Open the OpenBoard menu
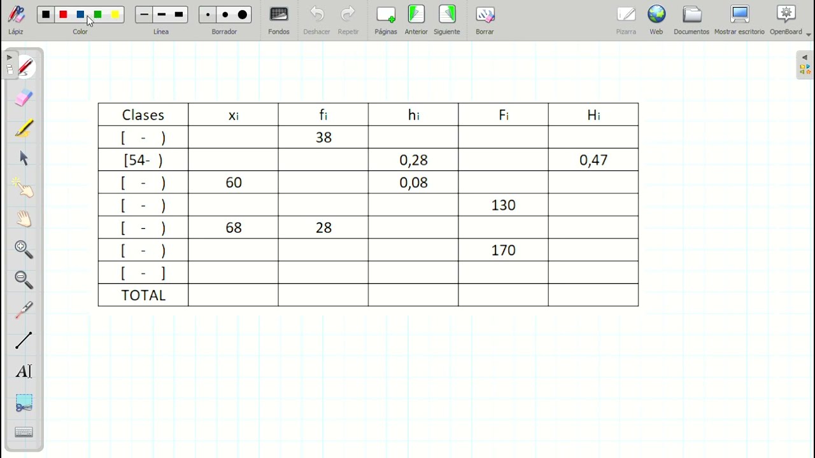815x458 pixels. pos(787,20)
